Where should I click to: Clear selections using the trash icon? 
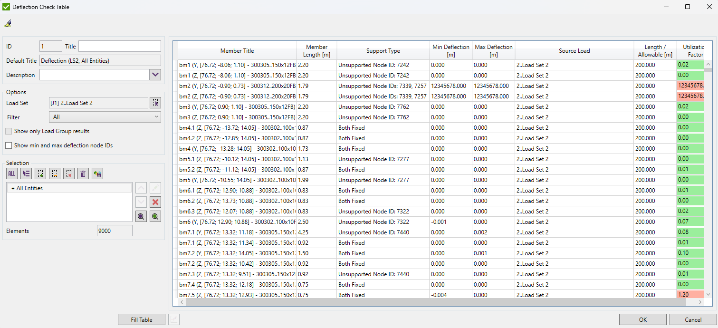click(x=83, y=174)
